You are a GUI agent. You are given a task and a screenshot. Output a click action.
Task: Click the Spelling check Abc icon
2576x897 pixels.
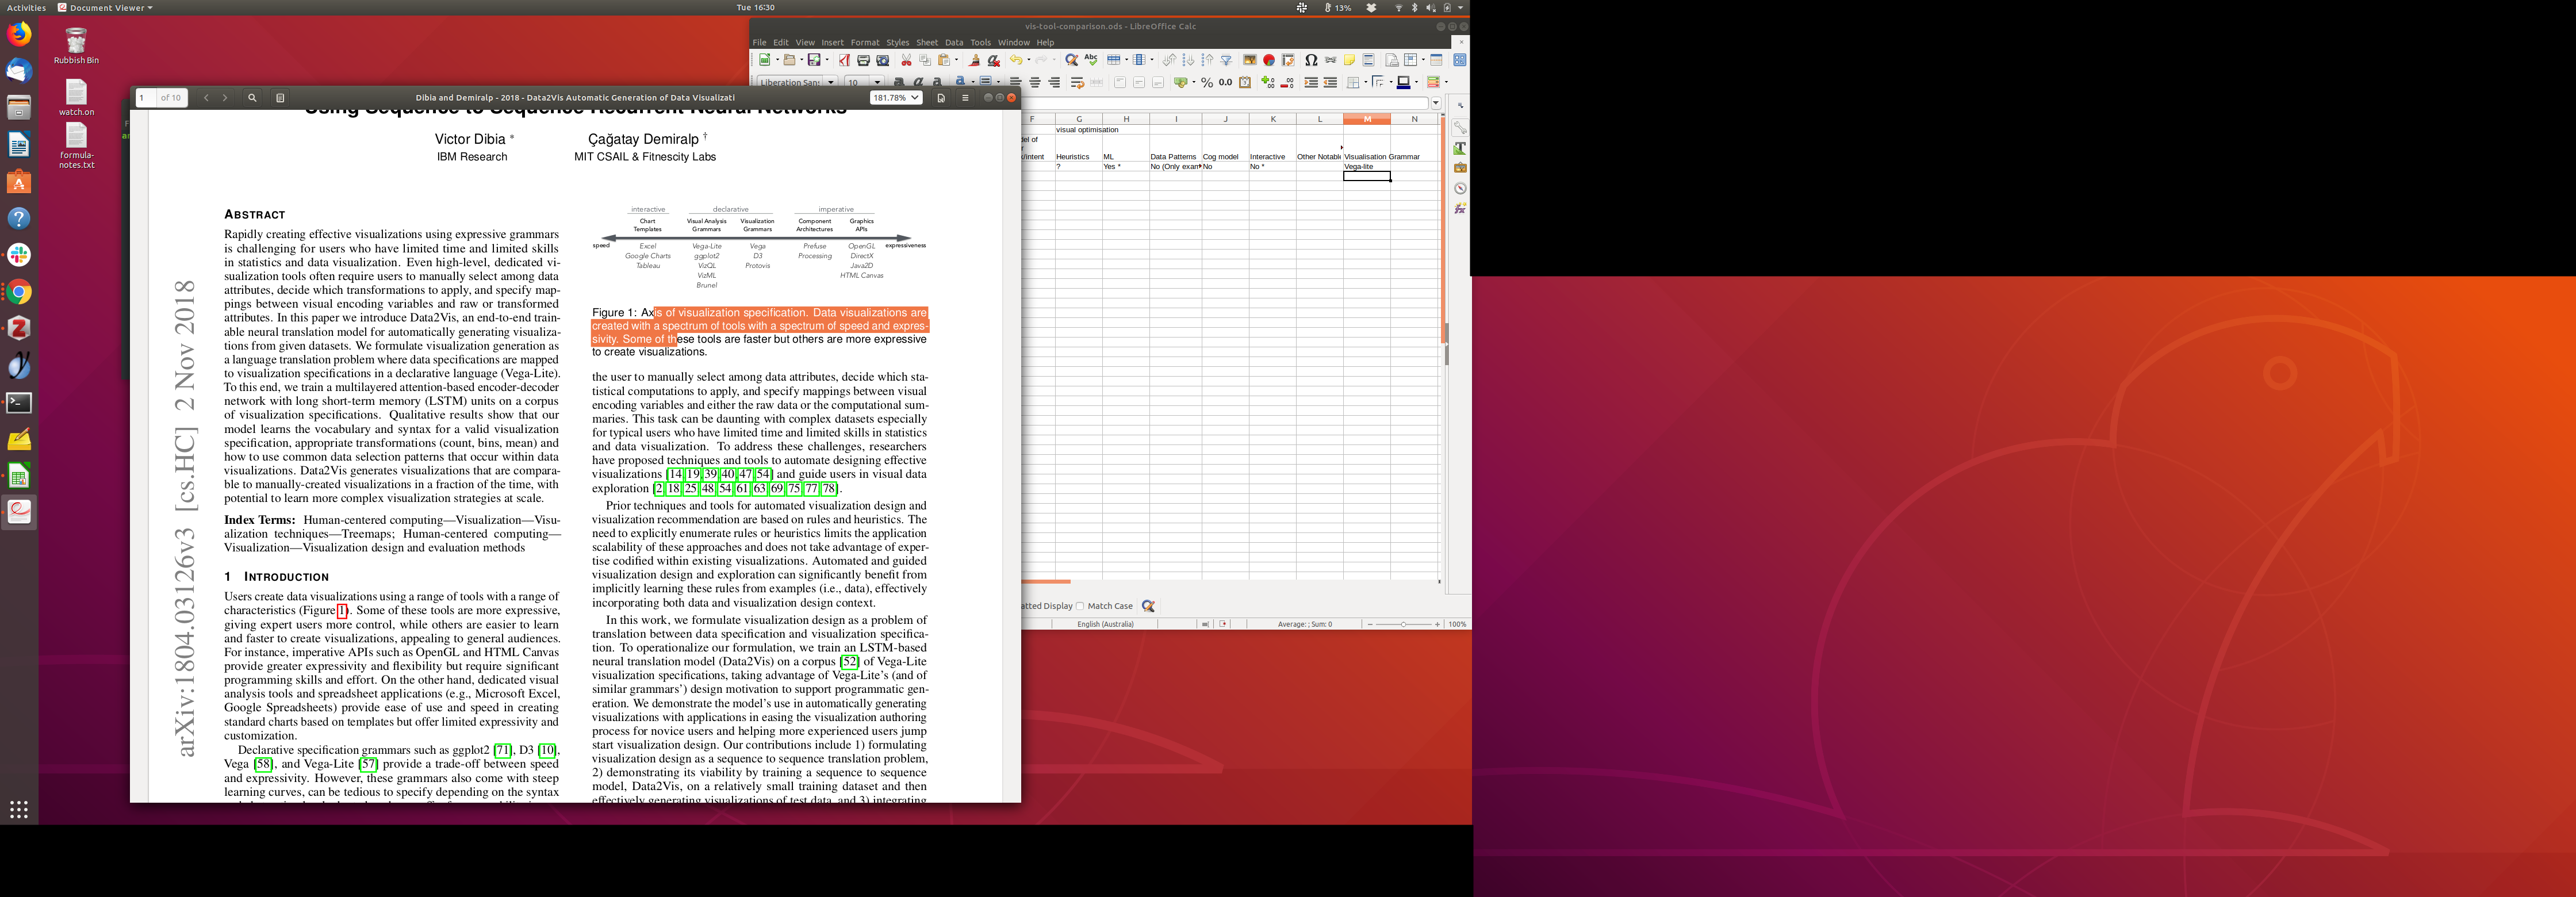pyautogui.click(x=1091, y=60)
